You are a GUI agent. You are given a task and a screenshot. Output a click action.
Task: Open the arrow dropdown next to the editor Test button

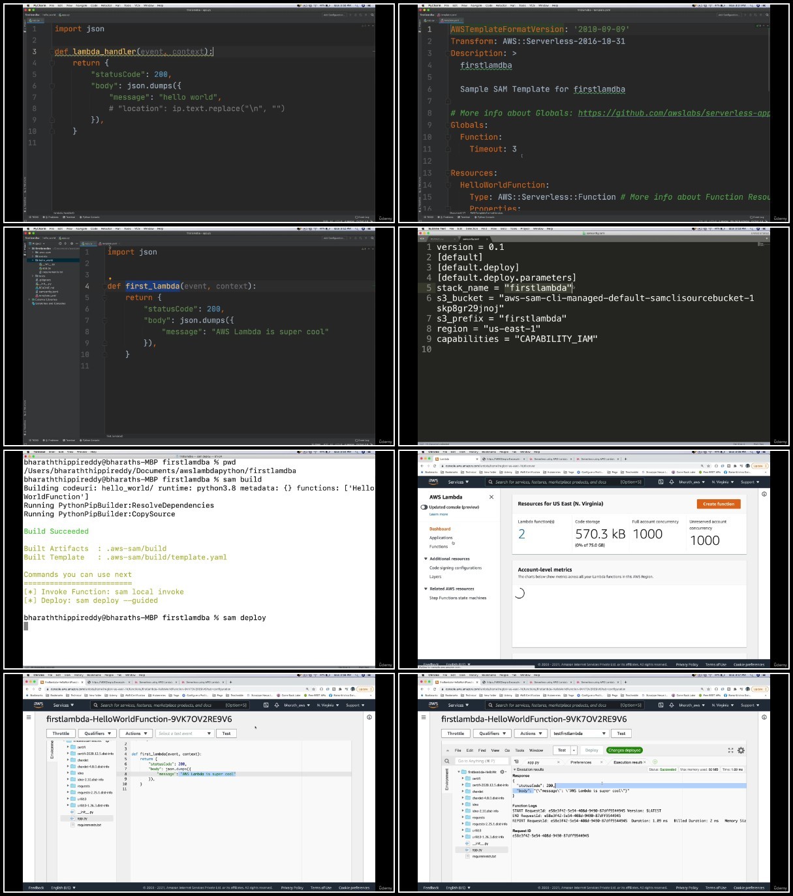(x=574, y=750)
